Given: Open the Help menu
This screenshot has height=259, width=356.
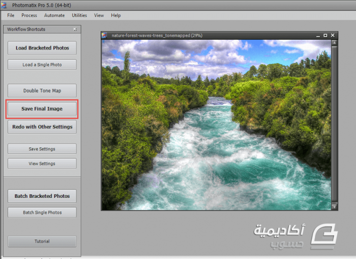Looking at the screenshot, I should click(x=115, y=15).
